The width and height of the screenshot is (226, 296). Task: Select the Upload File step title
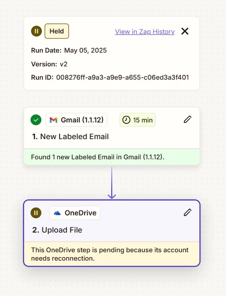[x=57, y=230]
